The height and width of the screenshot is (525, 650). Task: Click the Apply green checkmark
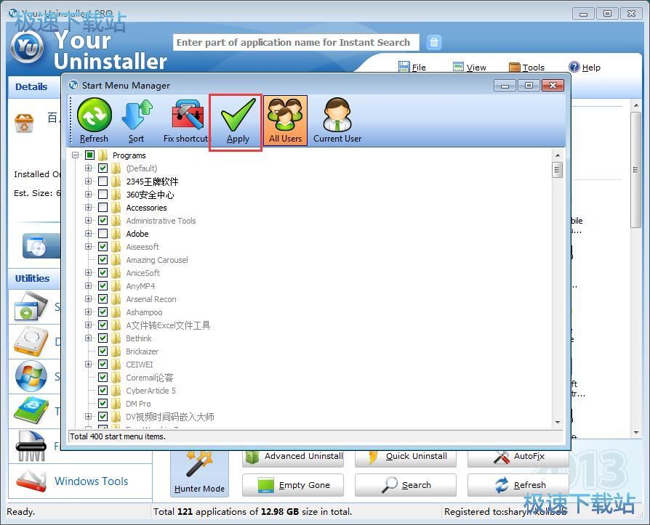coord(238,115)
